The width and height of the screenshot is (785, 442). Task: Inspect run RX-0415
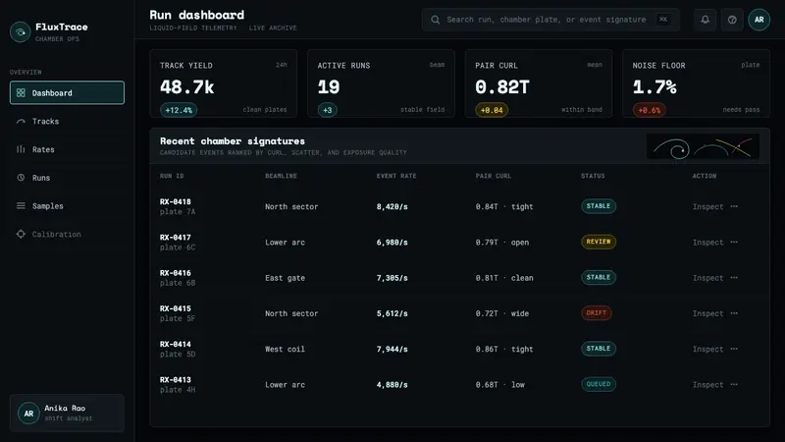tap(707, 313)
